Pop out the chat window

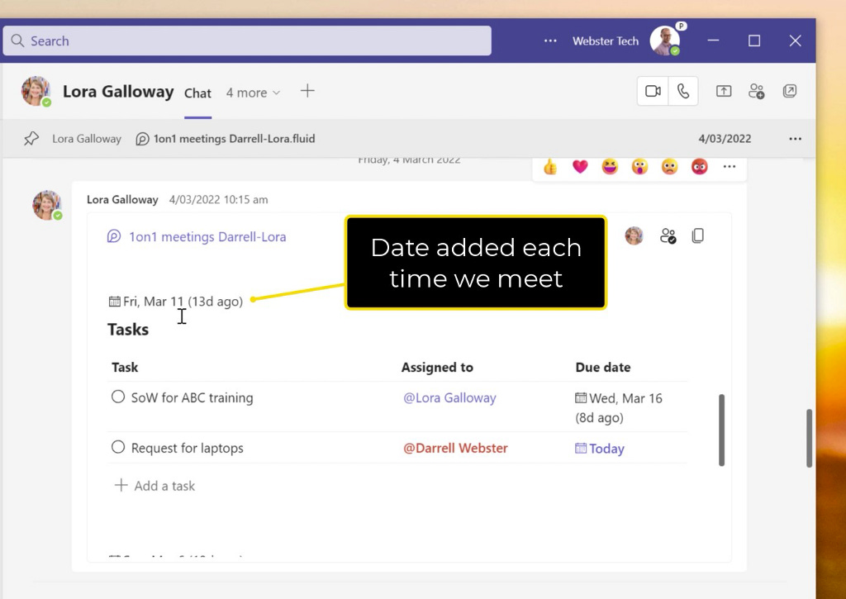[789, 91]
